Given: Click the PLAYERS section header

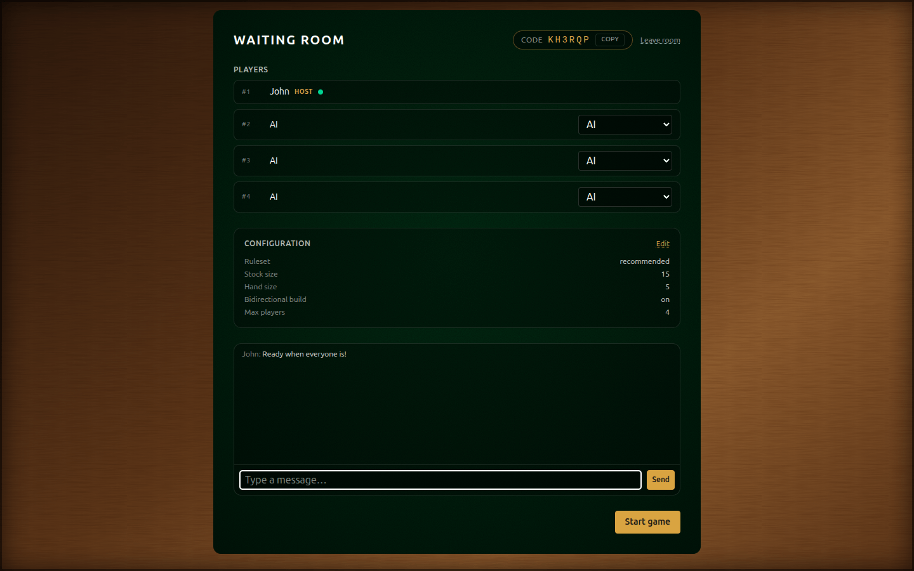Looking at the screenshot, I should pyautogui.click(x=251, y=70).
